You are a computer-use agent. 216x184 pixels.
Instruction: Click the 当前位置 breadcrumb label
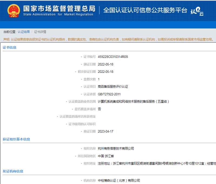click(9, 32)
